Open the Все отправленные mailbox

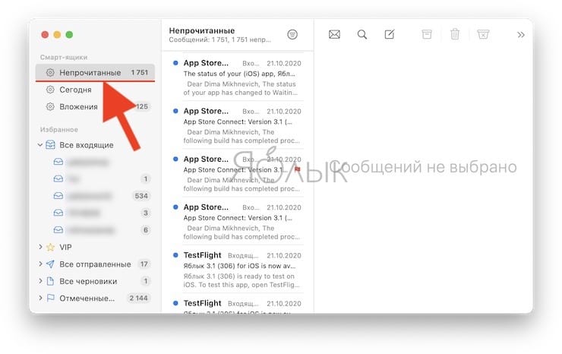[95, 264]
